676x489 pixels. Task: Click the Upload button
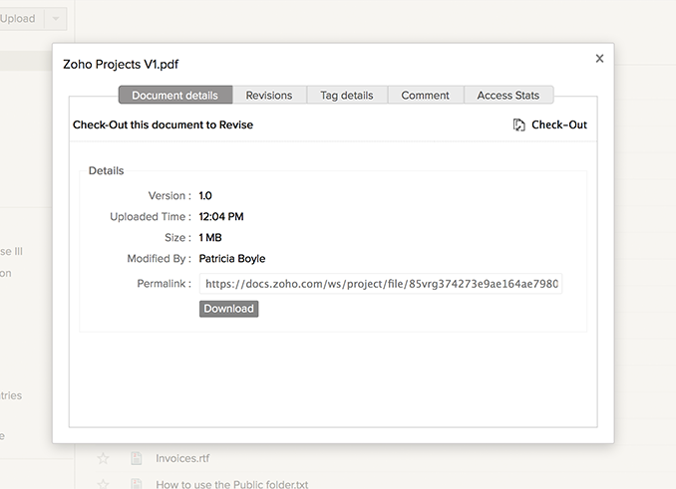[x=18, y=19]
